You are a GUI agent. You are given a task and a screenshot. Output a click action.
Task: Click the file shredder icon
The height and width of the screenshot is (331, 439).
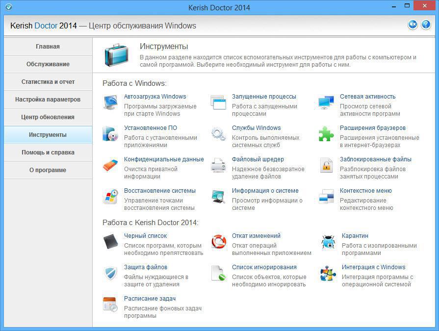[x=218, y=165]
